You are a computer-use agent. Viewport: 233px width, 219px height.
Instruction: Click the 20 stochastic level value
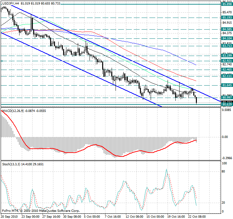[223, 203]
